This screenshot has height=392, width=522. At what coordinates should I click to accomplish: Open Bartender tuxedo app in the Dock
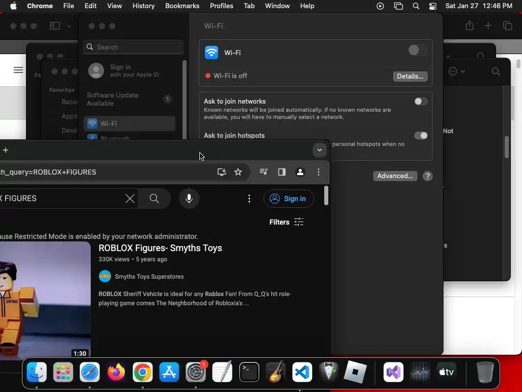pyautogui.click(x=329, y=372)
